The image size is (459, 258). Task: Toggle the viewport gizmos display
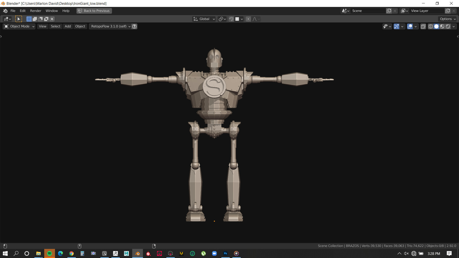pos(396,26)
